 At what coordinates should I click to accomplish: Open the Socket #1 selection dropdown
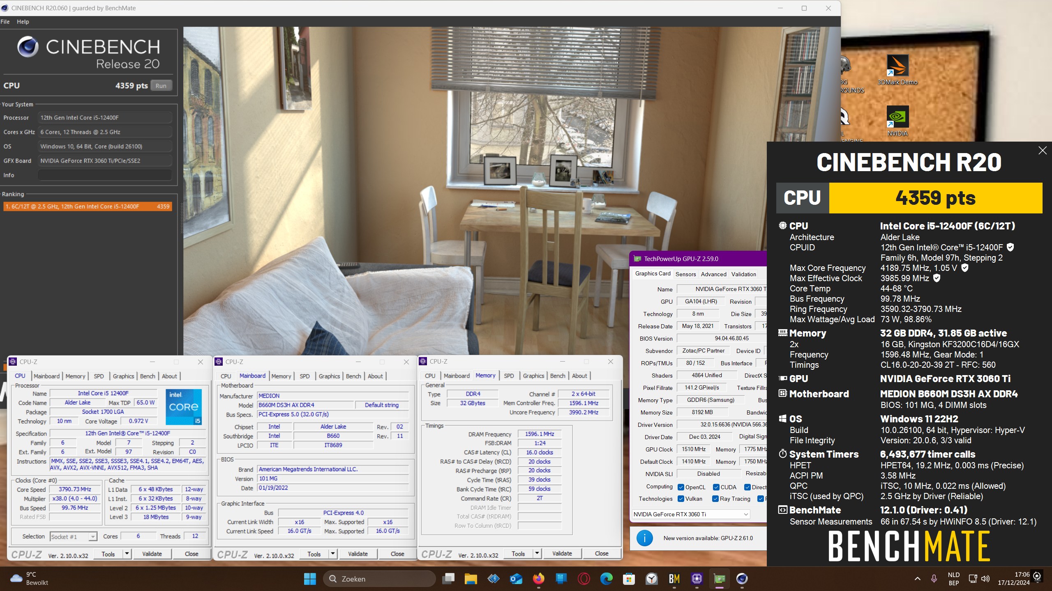coord(74,536)
